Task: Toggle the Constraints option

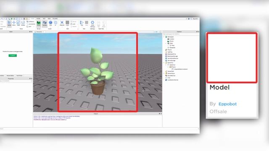Action: [x=31, y=24]
